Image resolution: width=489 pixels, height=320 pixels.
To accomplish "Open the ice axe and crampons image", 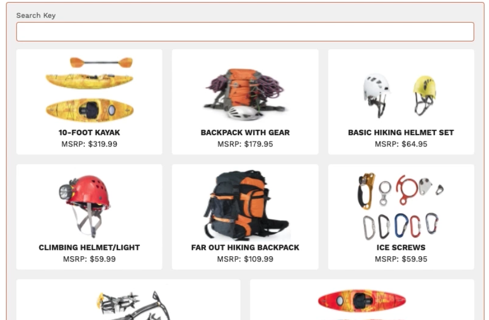I will (x=134, y=306).
